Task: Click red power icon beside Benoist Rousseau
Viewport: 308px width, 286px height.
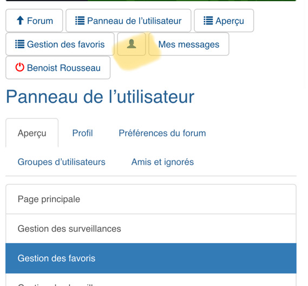Action: 19,67
